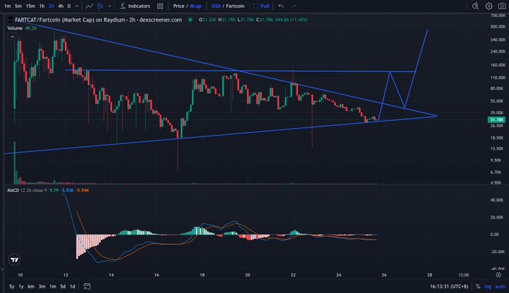Click the 160.00K price axis label

(x=498, y=65)
